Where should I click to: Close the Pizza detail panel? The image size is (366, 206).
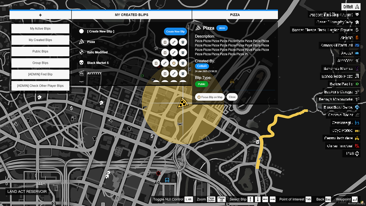pyautogui.click(x=232, y=97)
